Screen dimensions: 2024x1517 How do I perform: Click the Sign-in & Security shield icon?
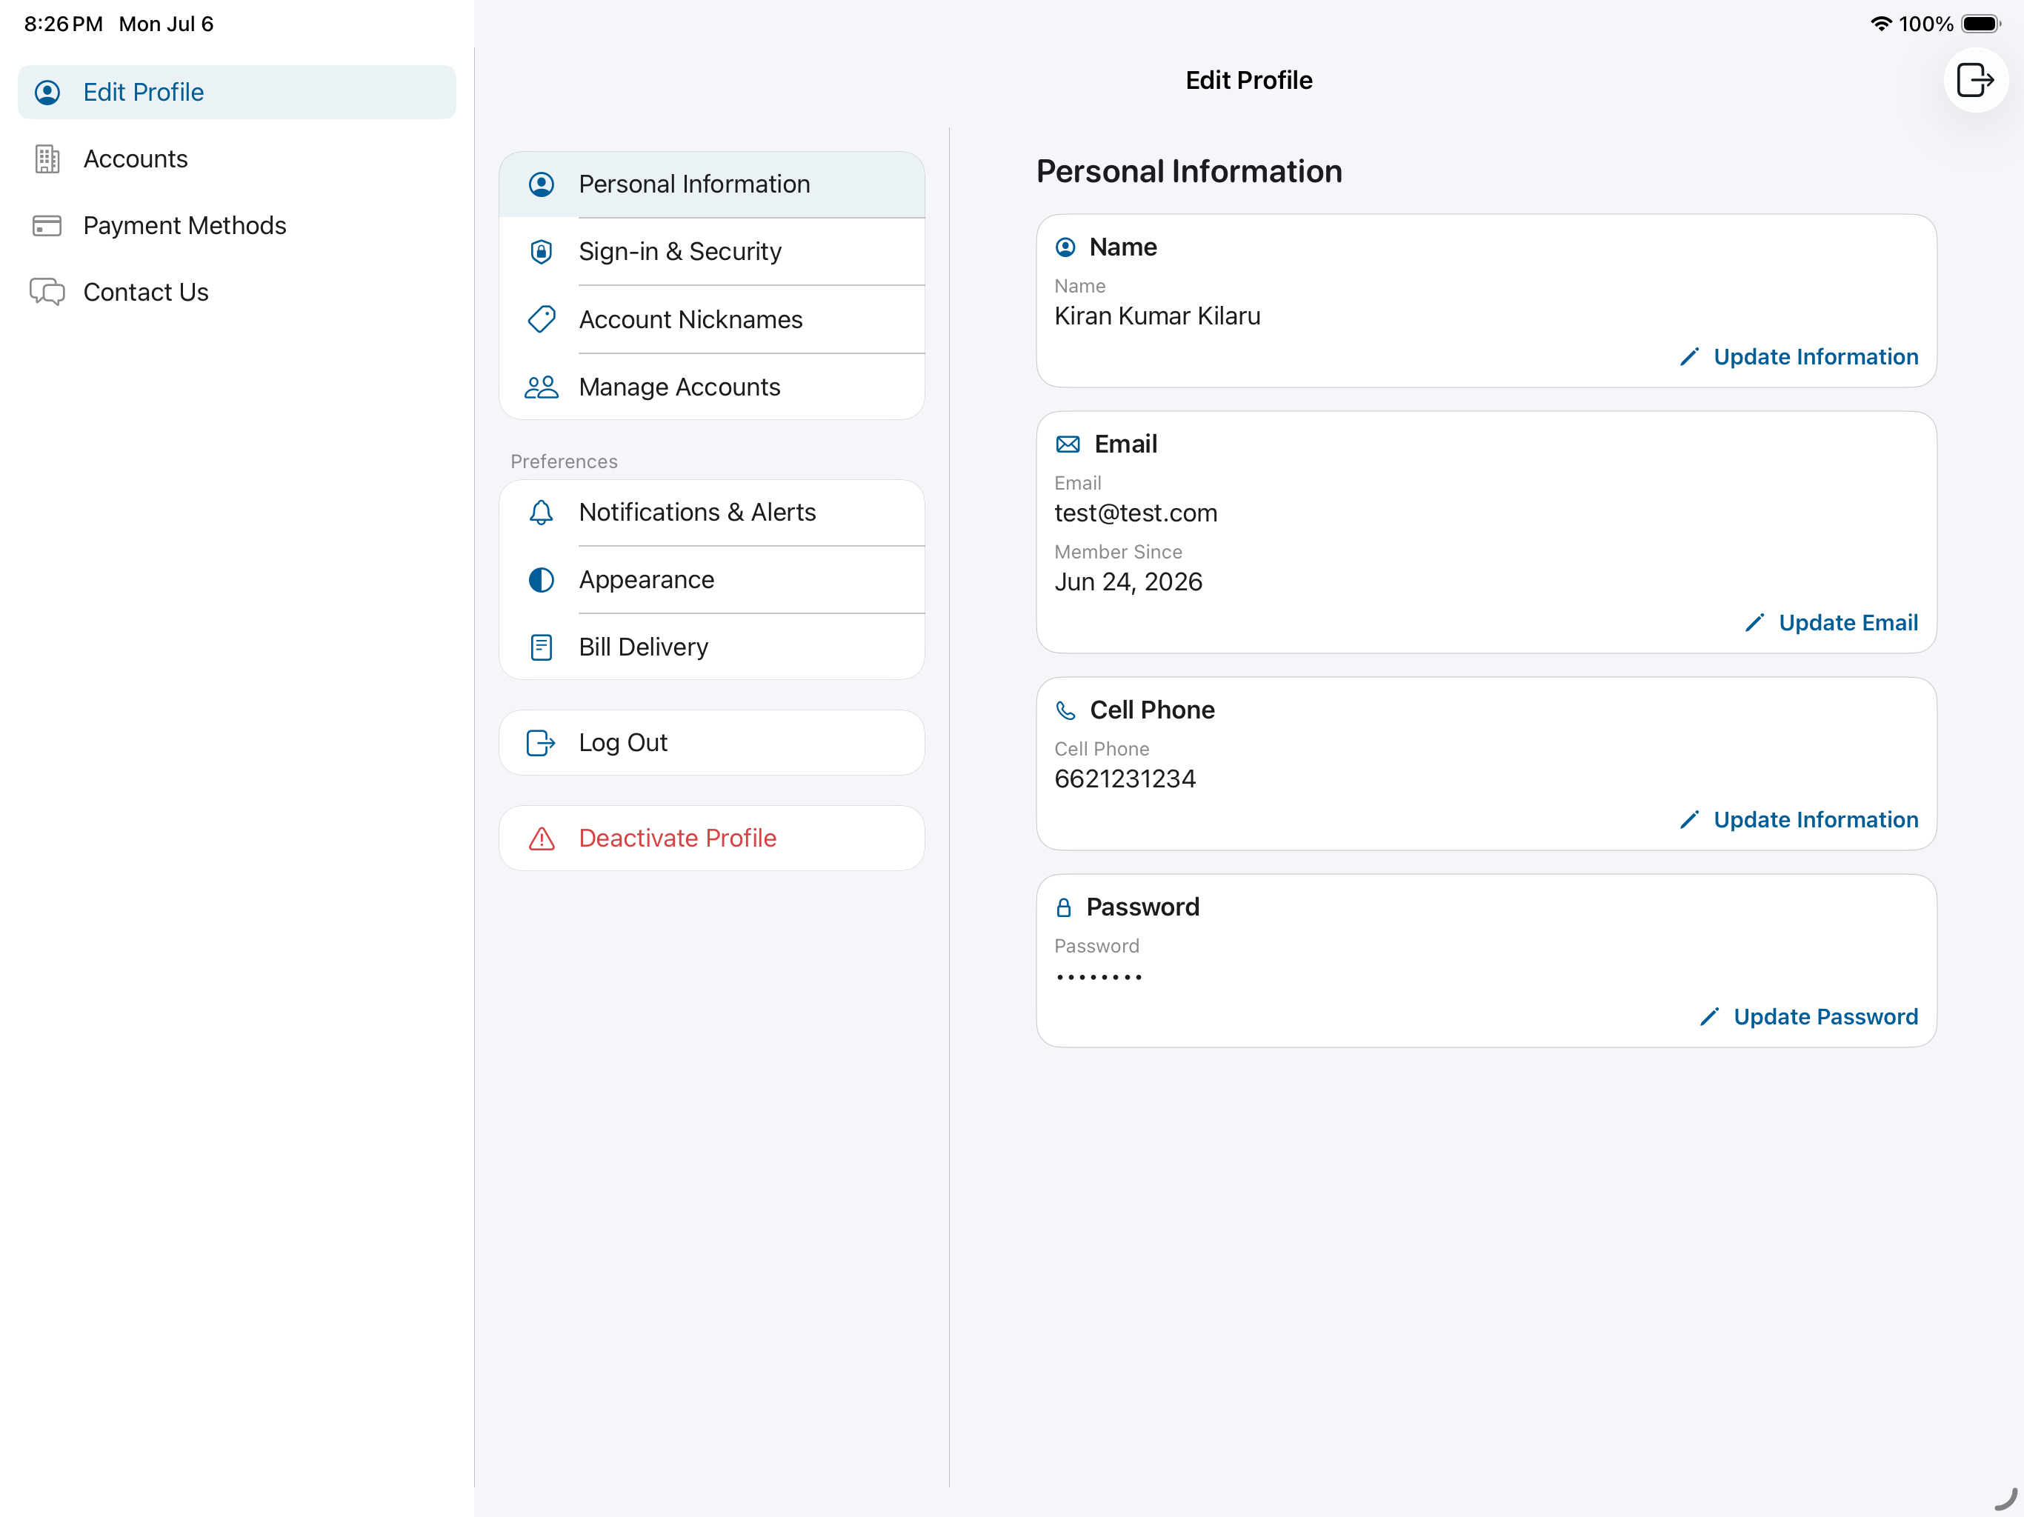[x=542, y=252]
